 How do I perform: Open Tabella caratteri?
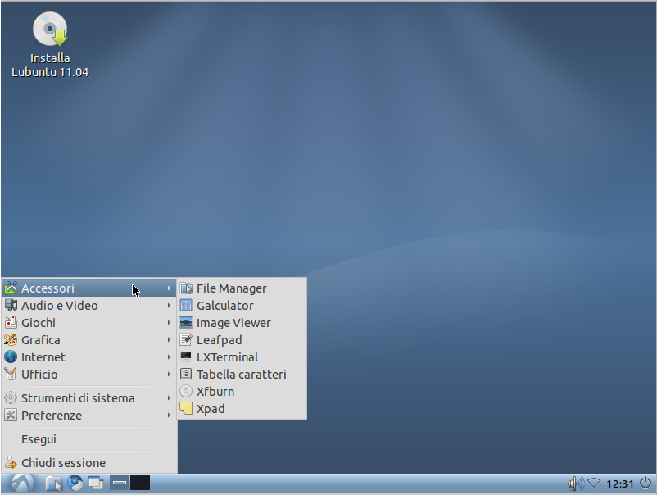pos(242,375)
